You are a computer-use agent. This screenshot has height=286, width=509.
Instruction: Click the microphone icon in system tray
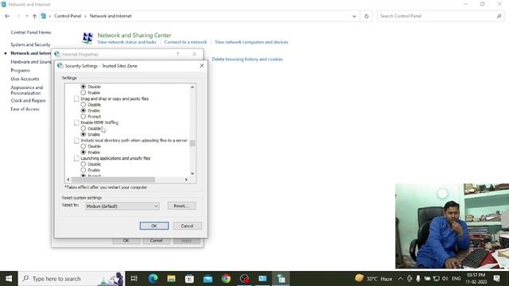(x=418, y=279)
